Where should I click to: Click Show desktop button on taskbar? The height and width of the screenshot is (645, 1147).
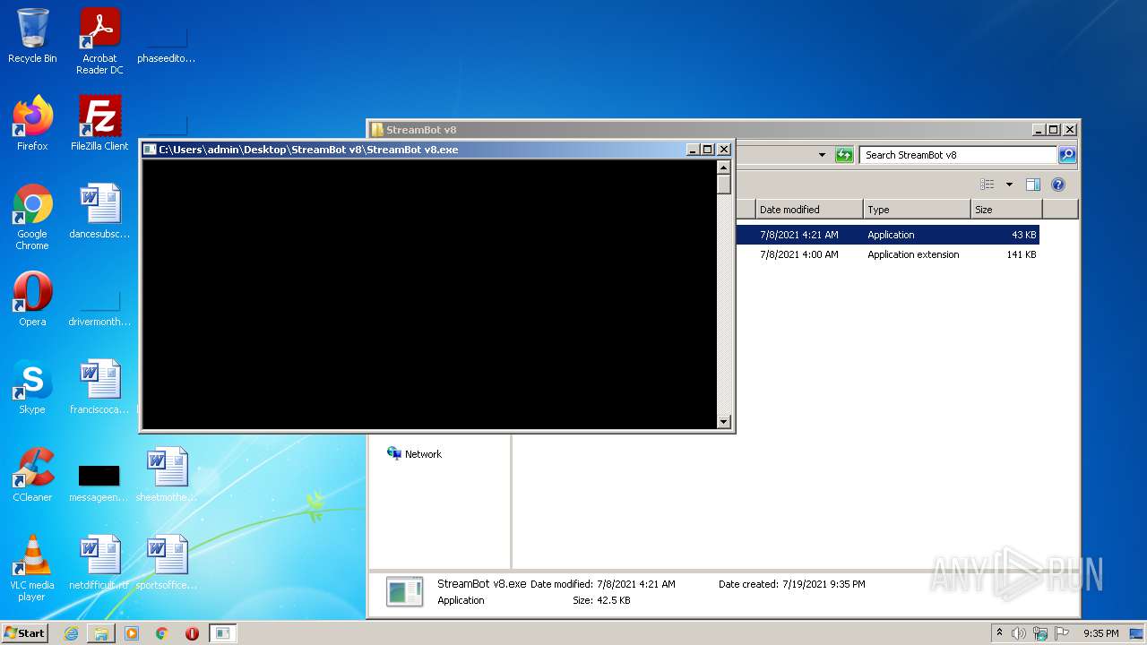pyautogui.click(x=1137, y=633)
